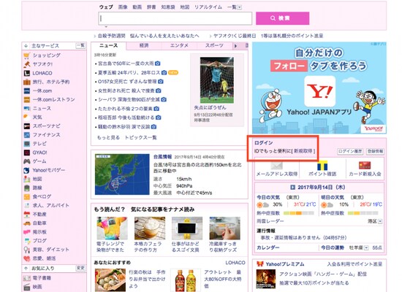Open the 地図 map icon
Screen dimensions: 402x292
pyautogui.click(x=26, y=179)
